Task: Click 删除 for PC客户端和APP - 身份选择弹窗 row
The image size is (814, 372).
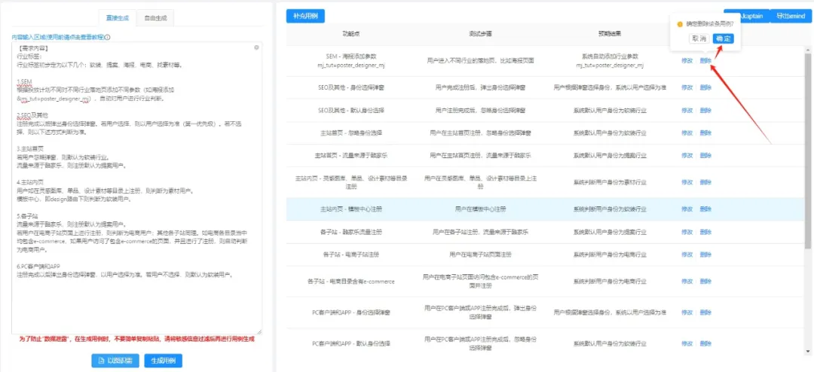Action: (x=705, y=313)
